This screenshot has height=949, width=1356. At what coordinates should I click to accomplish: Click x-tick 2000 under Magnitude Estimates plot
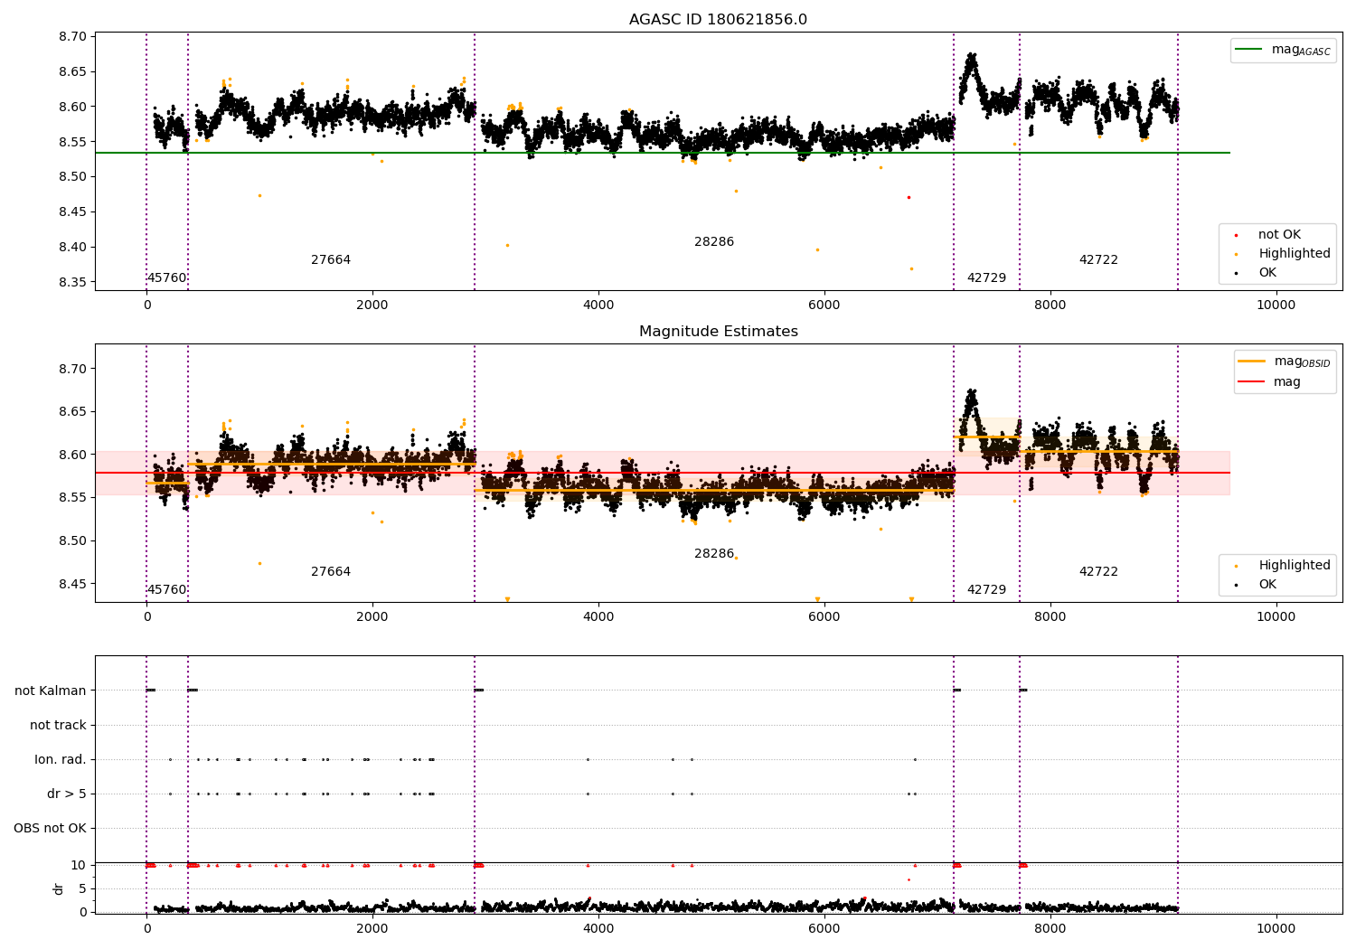[372, 617]
